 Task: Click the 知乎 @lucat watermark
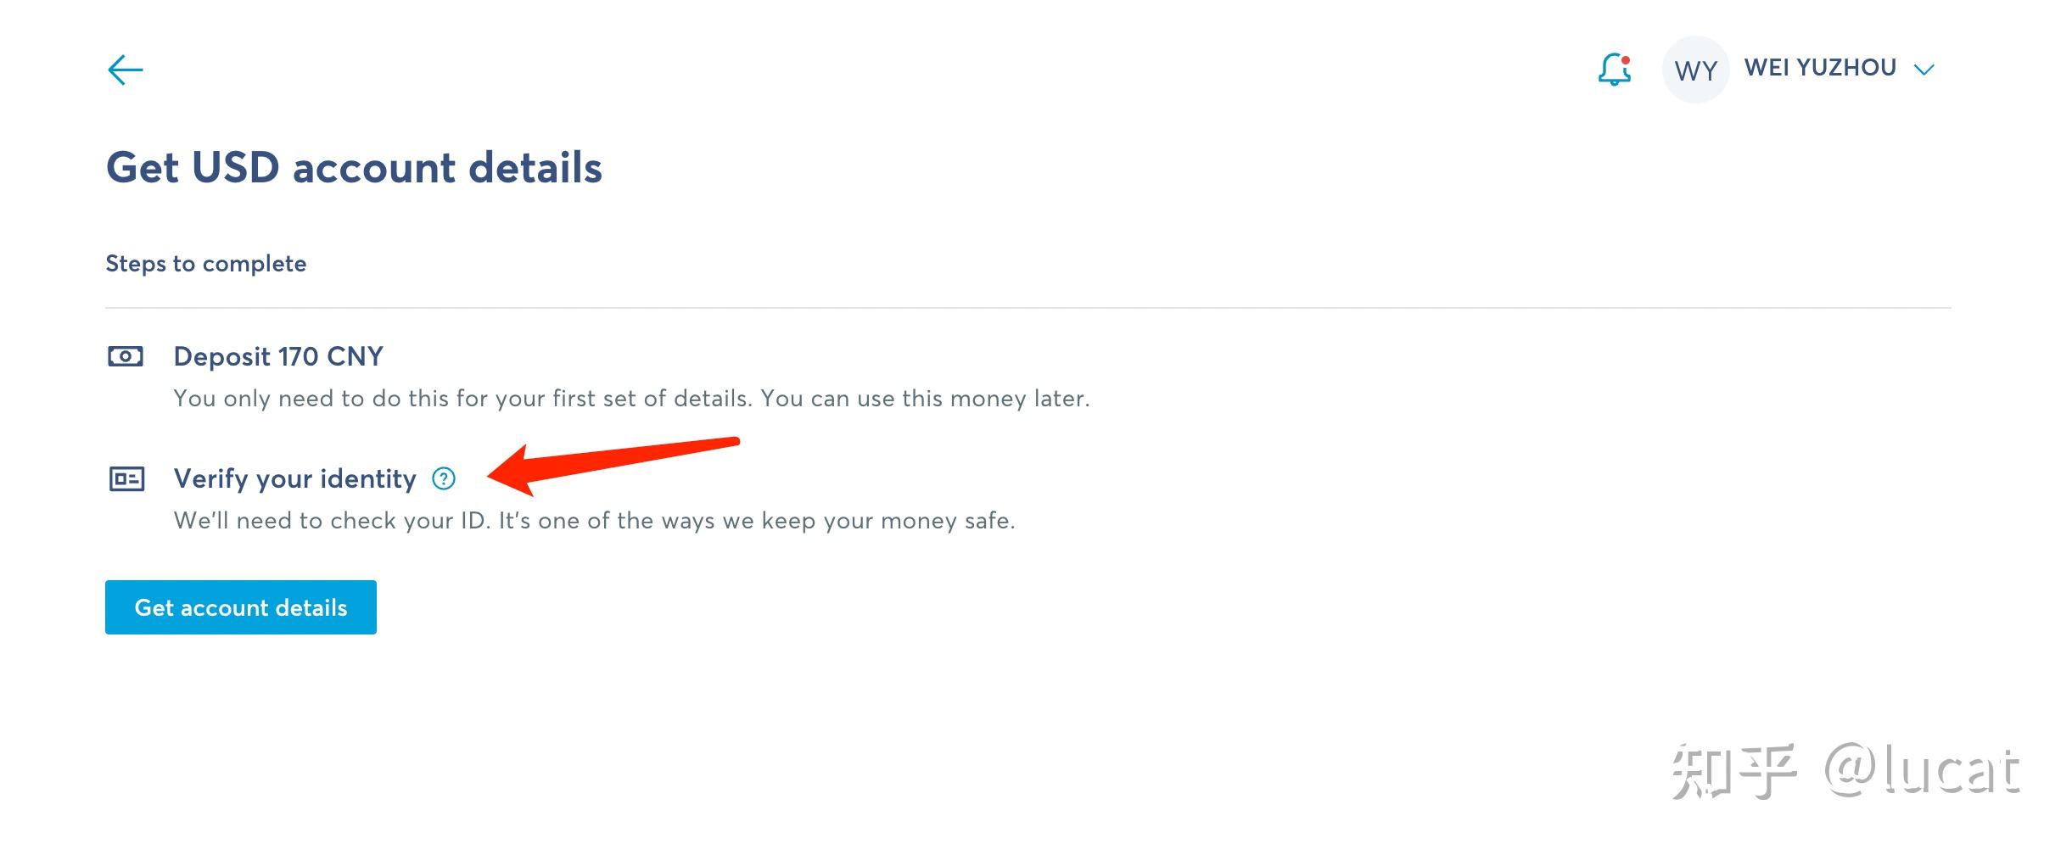[1845, 771]
